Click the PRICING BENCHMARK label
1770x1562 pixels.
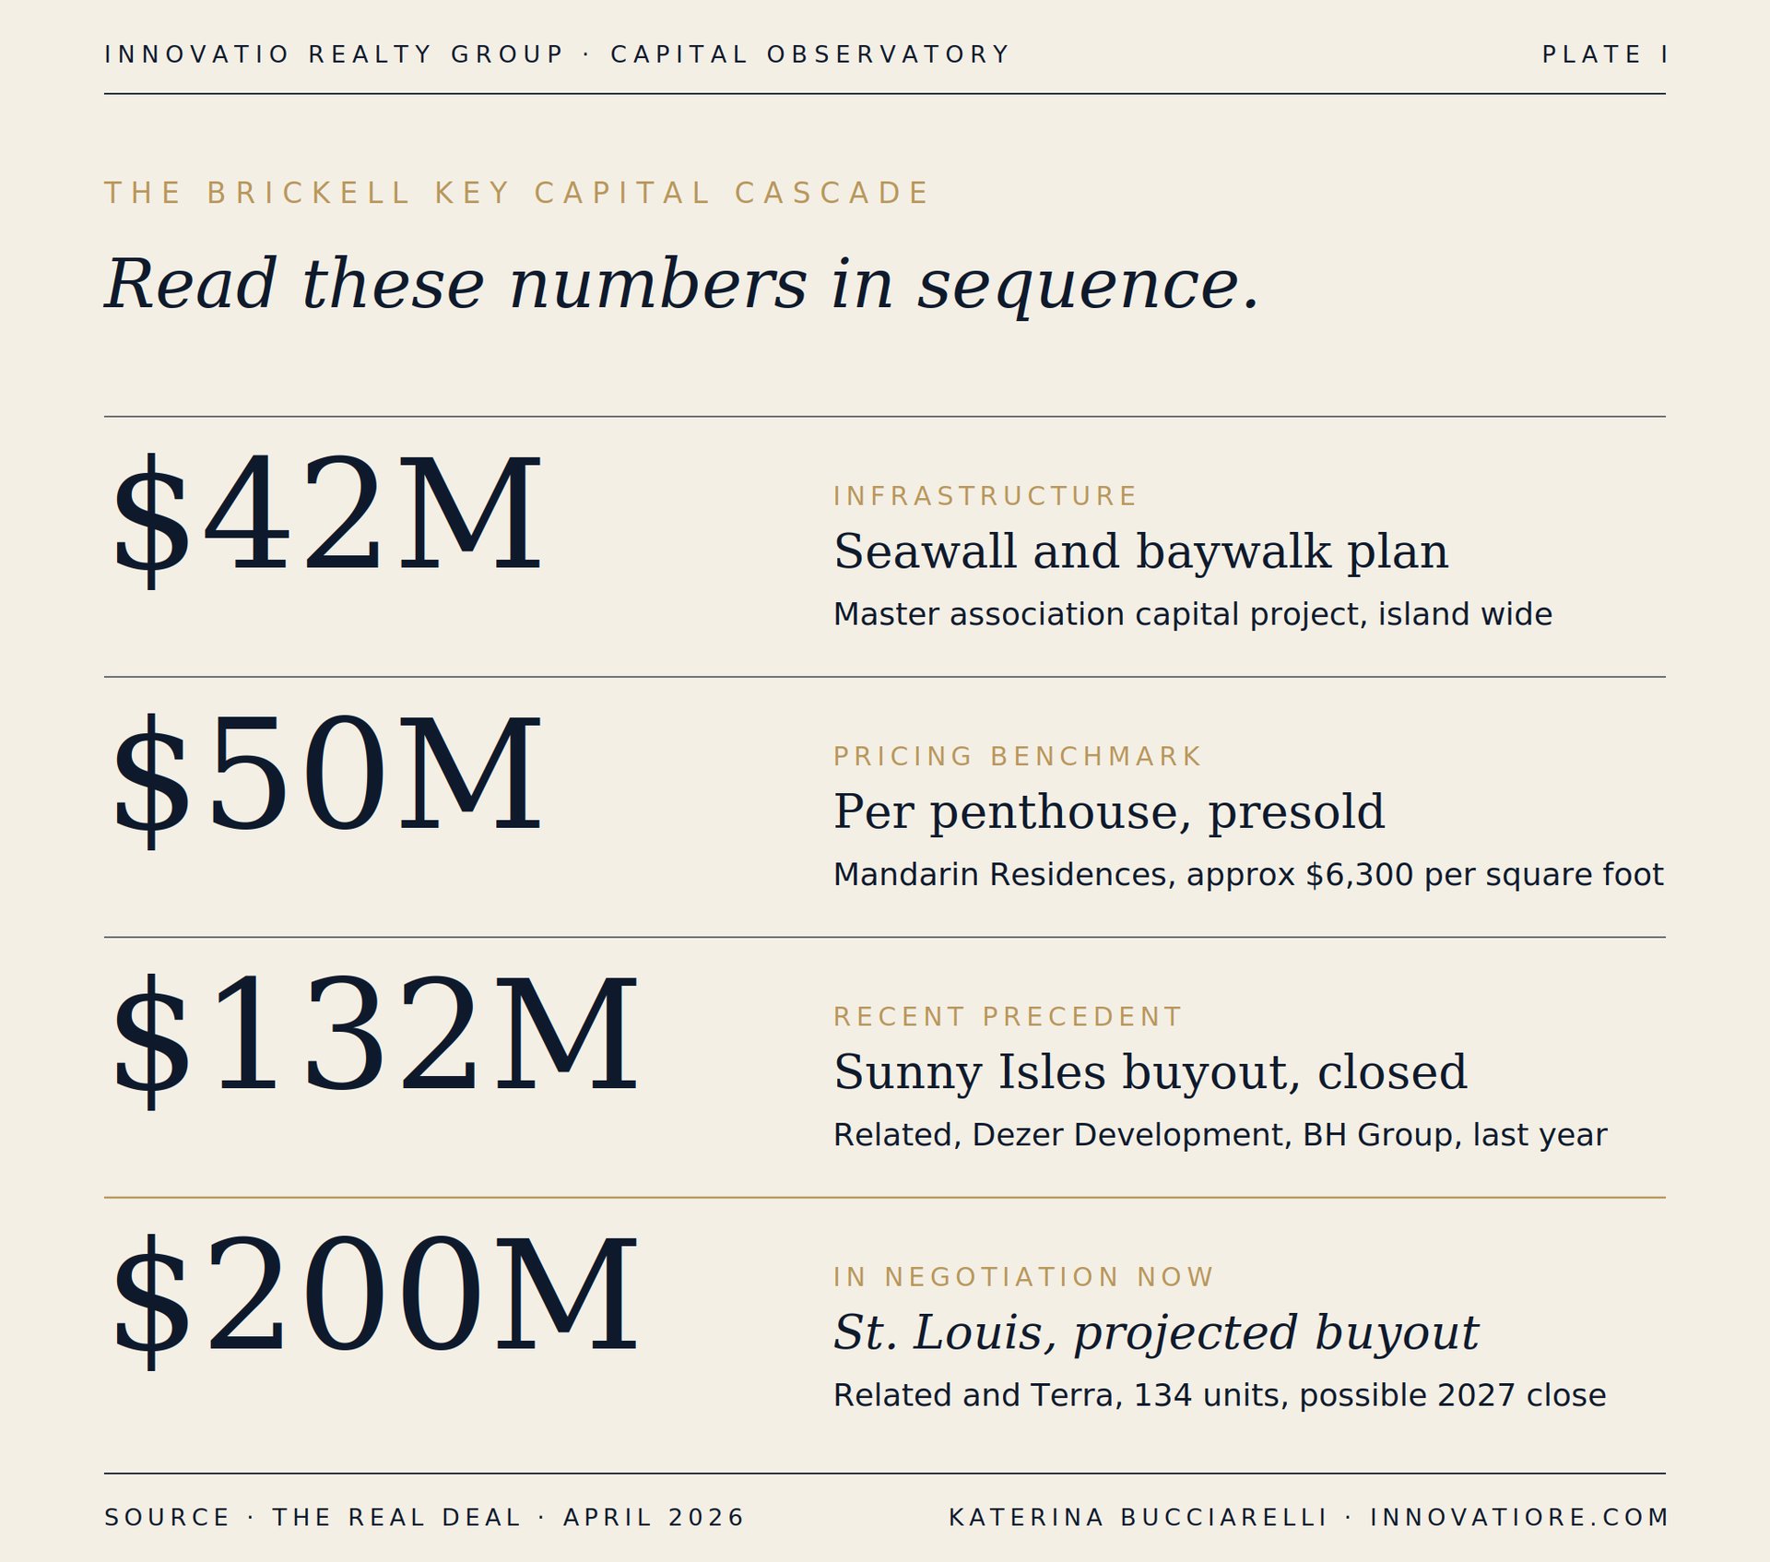click(x=1017, y=756)
